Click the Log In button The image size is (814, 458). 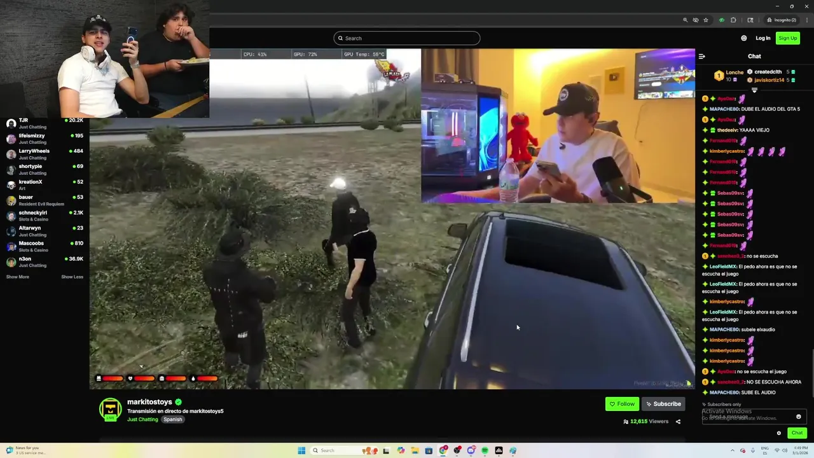pyautogui.click(x=763, y=38)
